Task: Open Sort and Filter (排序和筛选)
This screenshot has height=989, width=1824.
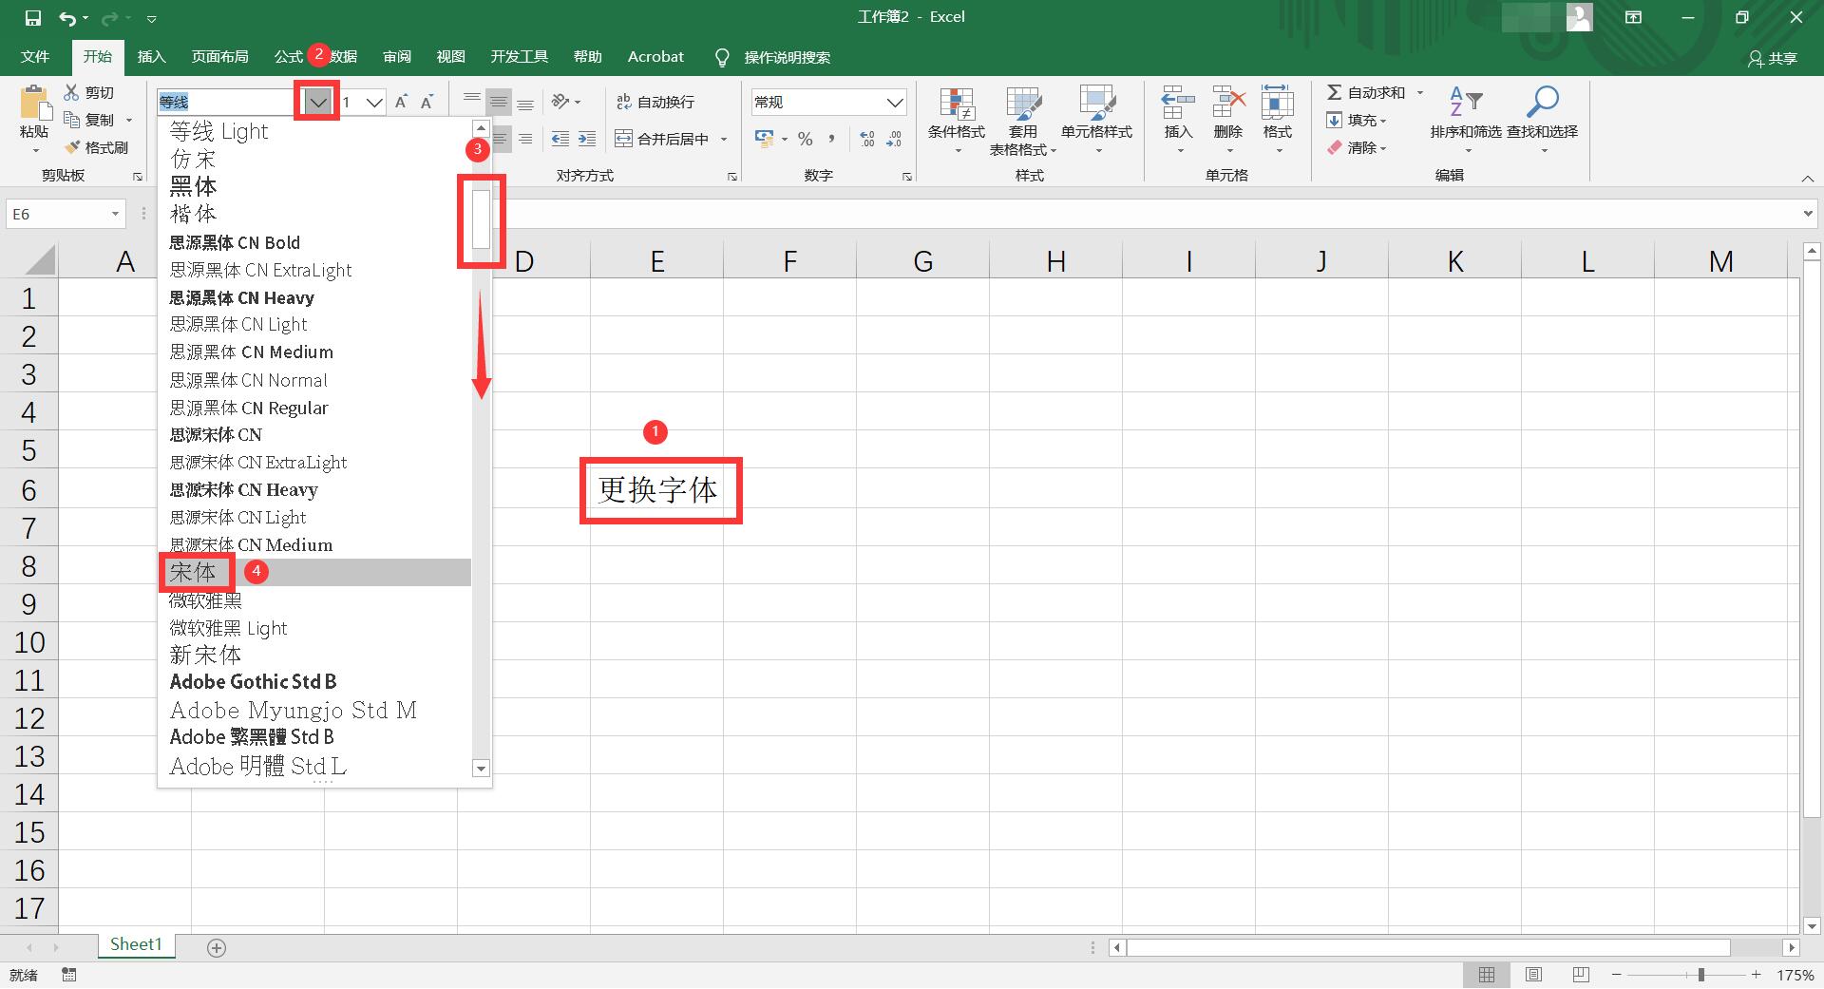Action: [x=1466, y=121]
